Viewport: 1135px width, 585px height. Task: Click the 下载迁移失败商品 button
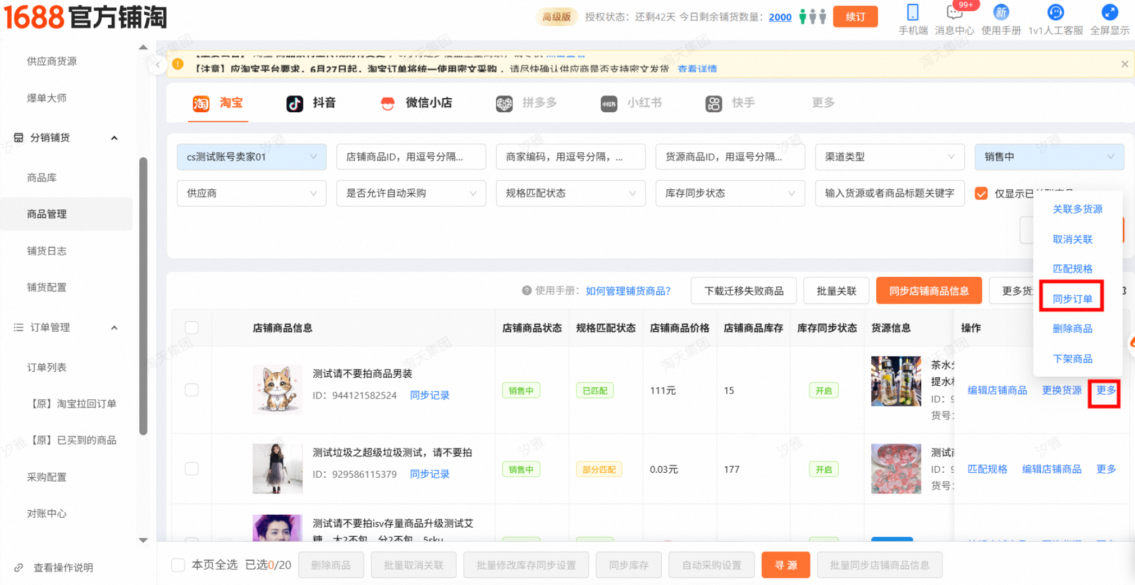(x=744, y=291)
